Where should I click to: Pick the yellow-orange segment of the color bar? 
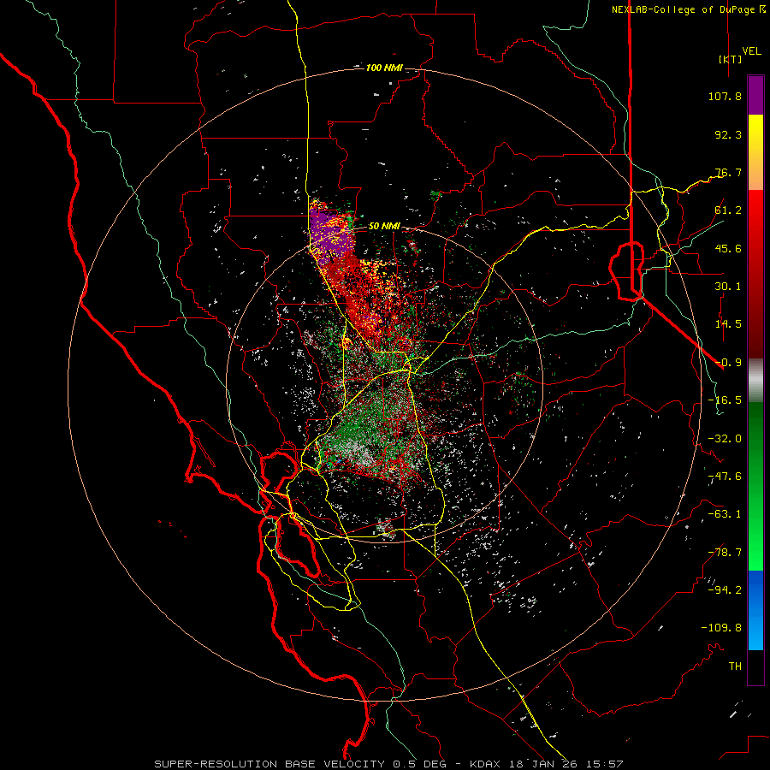pos(755,152)
